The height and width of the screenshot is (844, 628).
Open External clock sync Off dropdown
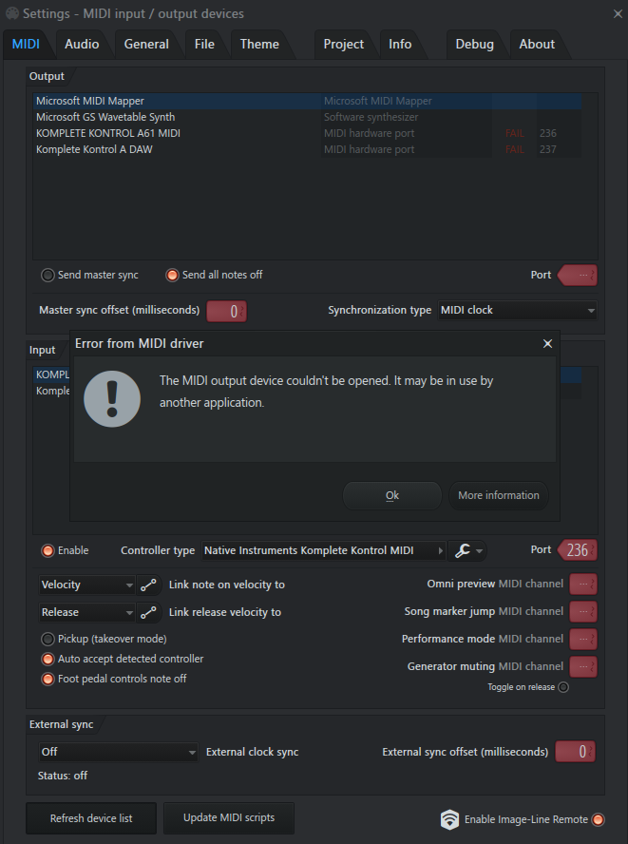pyautogui.click(x=119, y=752)
